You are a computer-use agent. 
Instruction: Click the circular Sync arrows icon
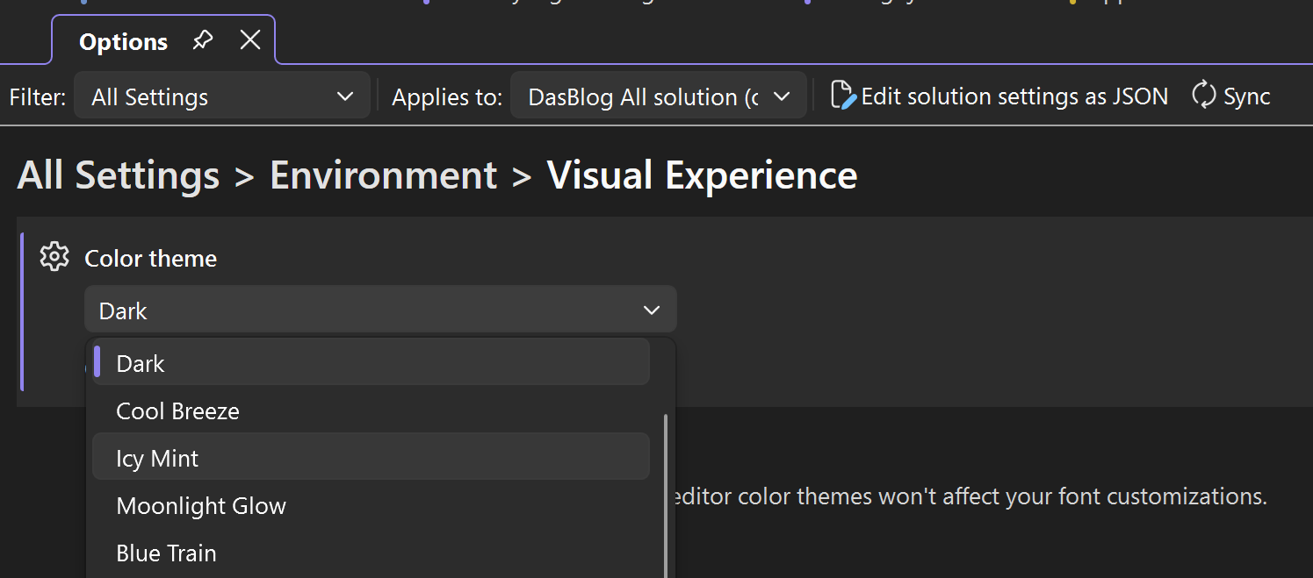(x=1202, y=95)
